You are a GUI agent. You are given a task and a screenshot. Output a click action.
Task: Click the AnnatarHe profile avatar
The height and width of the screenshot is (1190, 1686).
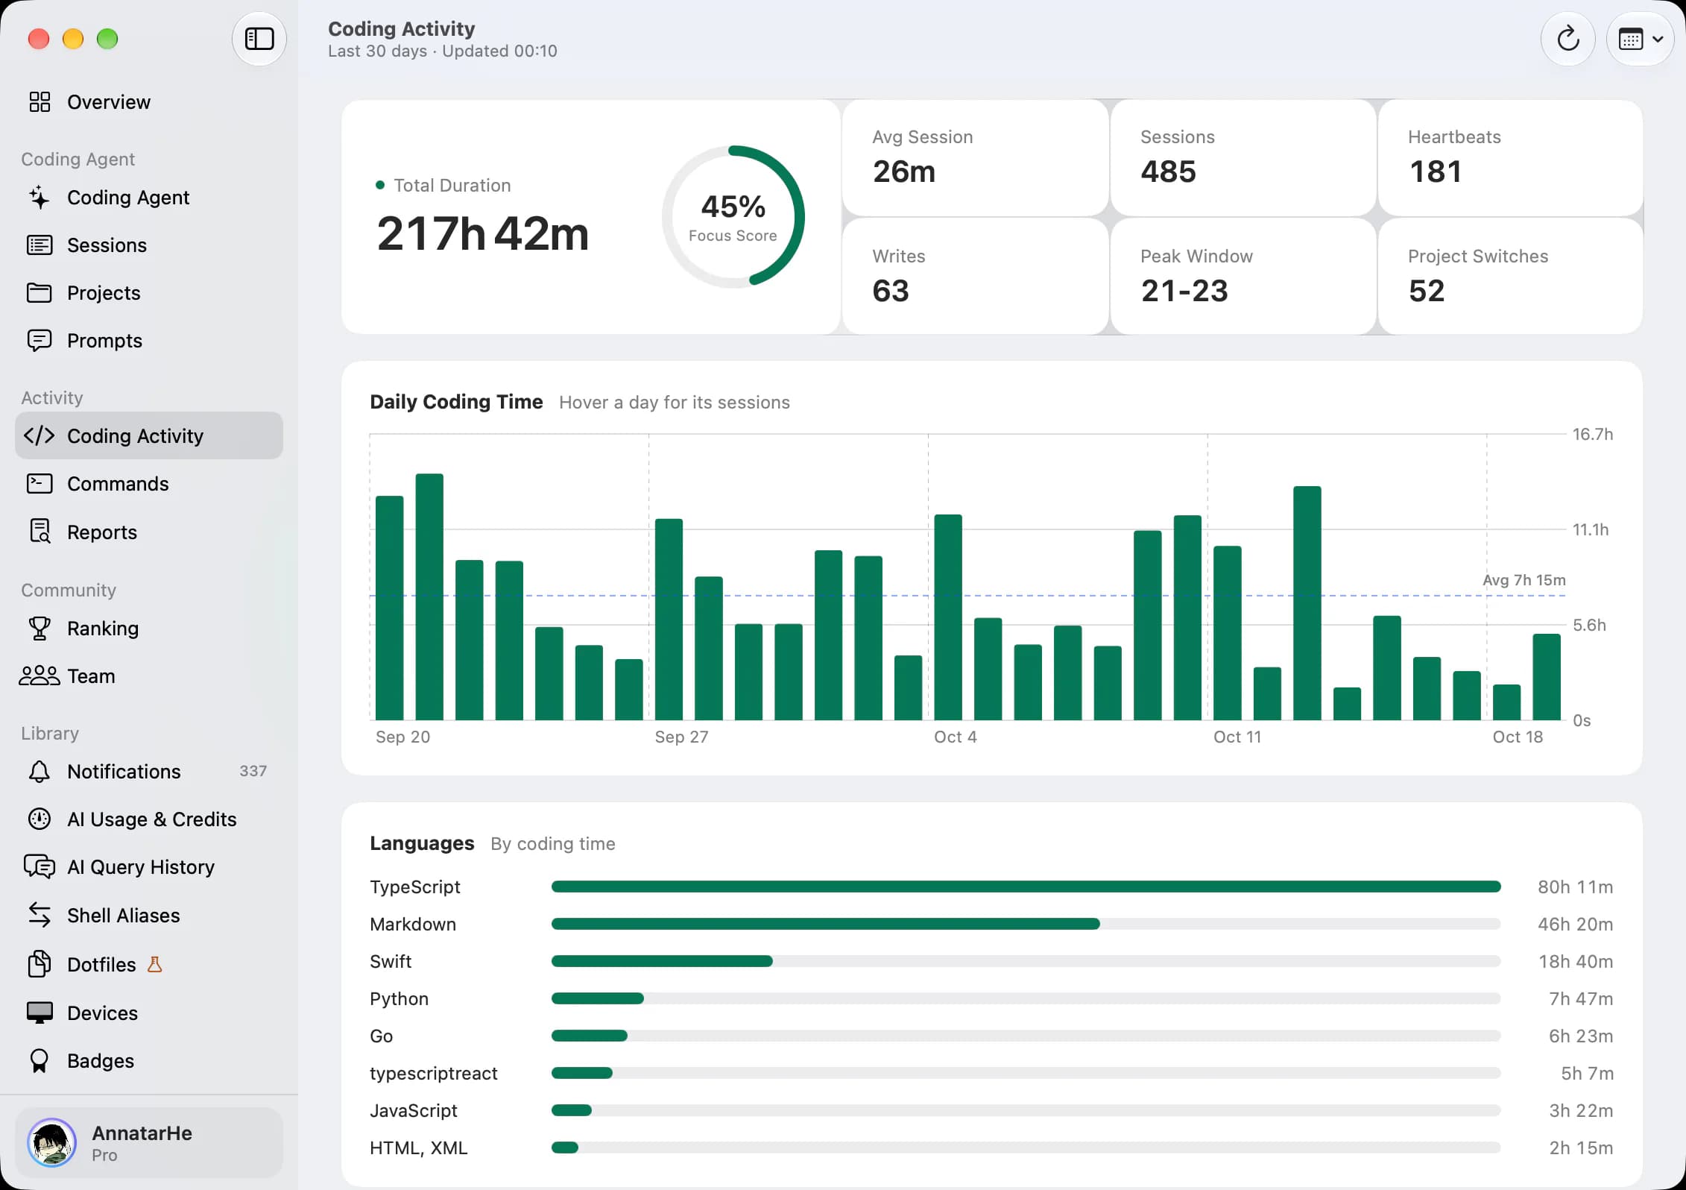pos(51,1142)
